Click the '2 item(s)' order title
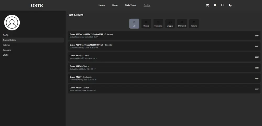The height and width of the screenshot is (126, 262). pyautogui.click(x=91, y=45)
